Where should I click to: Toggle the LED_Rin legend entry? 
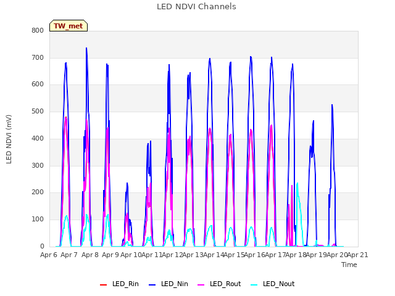coord(119,284)
